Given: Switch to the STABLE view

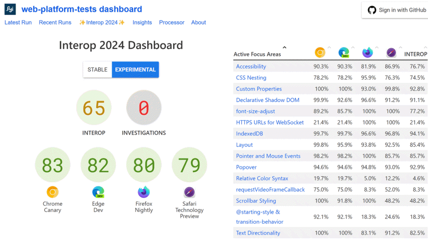Looking at the screenshot, I should [x=98, y=70].
